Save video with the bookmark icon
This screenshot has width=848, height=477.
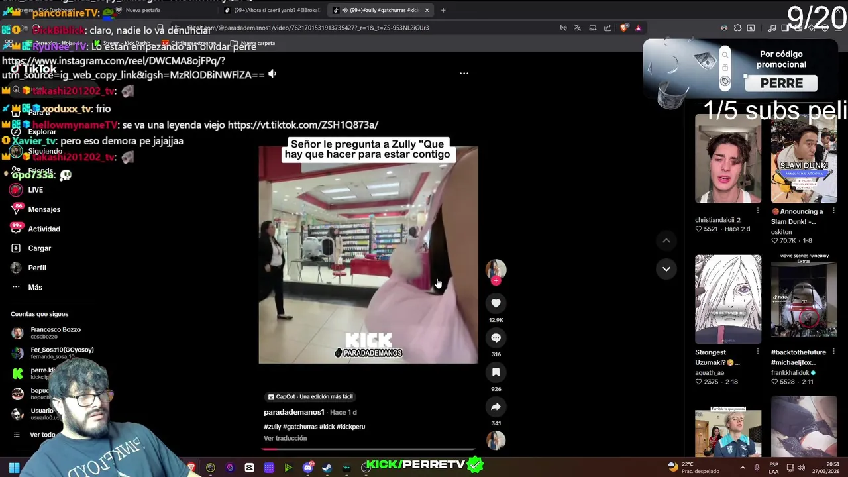[496, 372]
